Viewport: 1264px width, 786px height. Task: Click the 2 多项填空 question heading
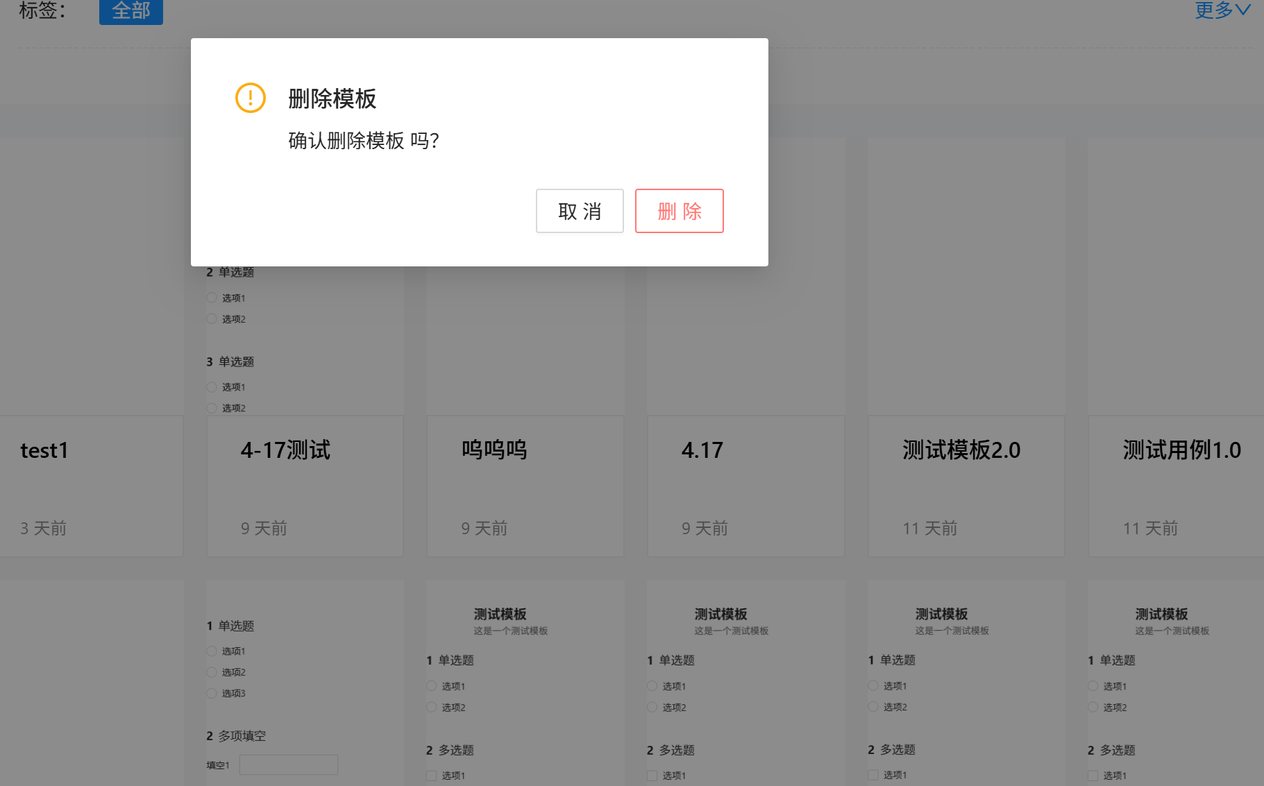[x=236, y=736]
